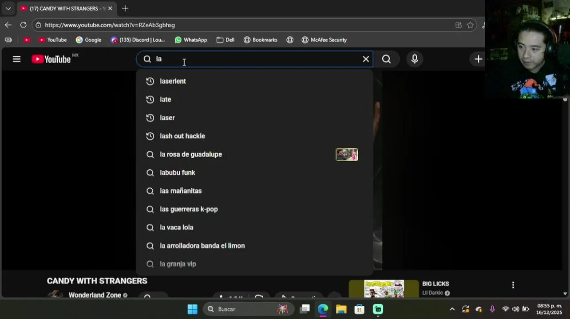Select the CANDY WITH STRANGERS browser tab
The height and width of the screenshot is (319, 570).
click(66, 8)
